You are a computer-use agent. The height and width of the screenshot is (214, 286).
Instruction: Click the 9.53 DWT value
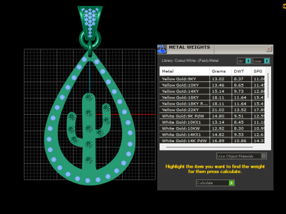pos(238,134)
